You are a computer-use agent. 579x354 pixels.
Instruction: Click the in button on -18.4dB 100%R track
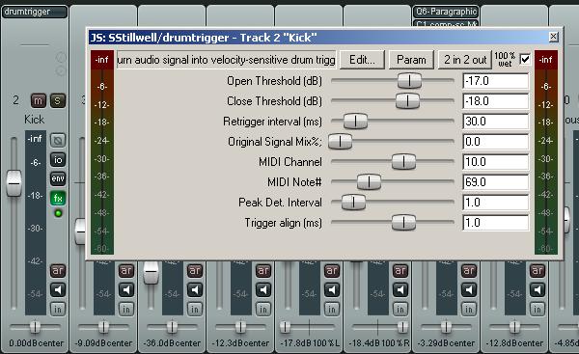400,310
